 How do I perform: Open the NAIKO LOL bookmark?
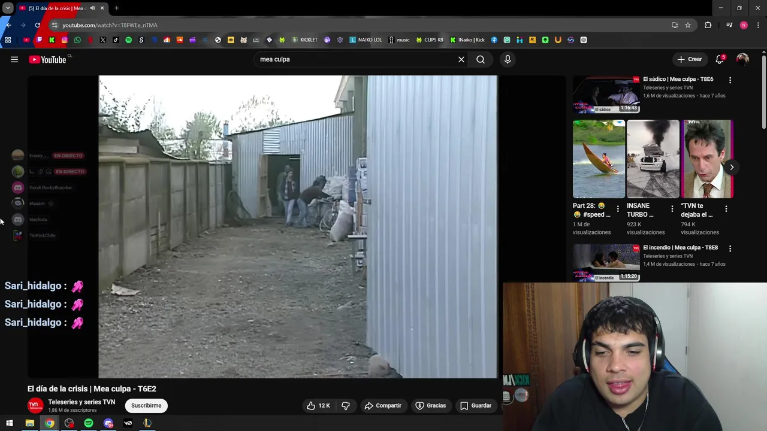pyautogui.click(x=366, y=40)
